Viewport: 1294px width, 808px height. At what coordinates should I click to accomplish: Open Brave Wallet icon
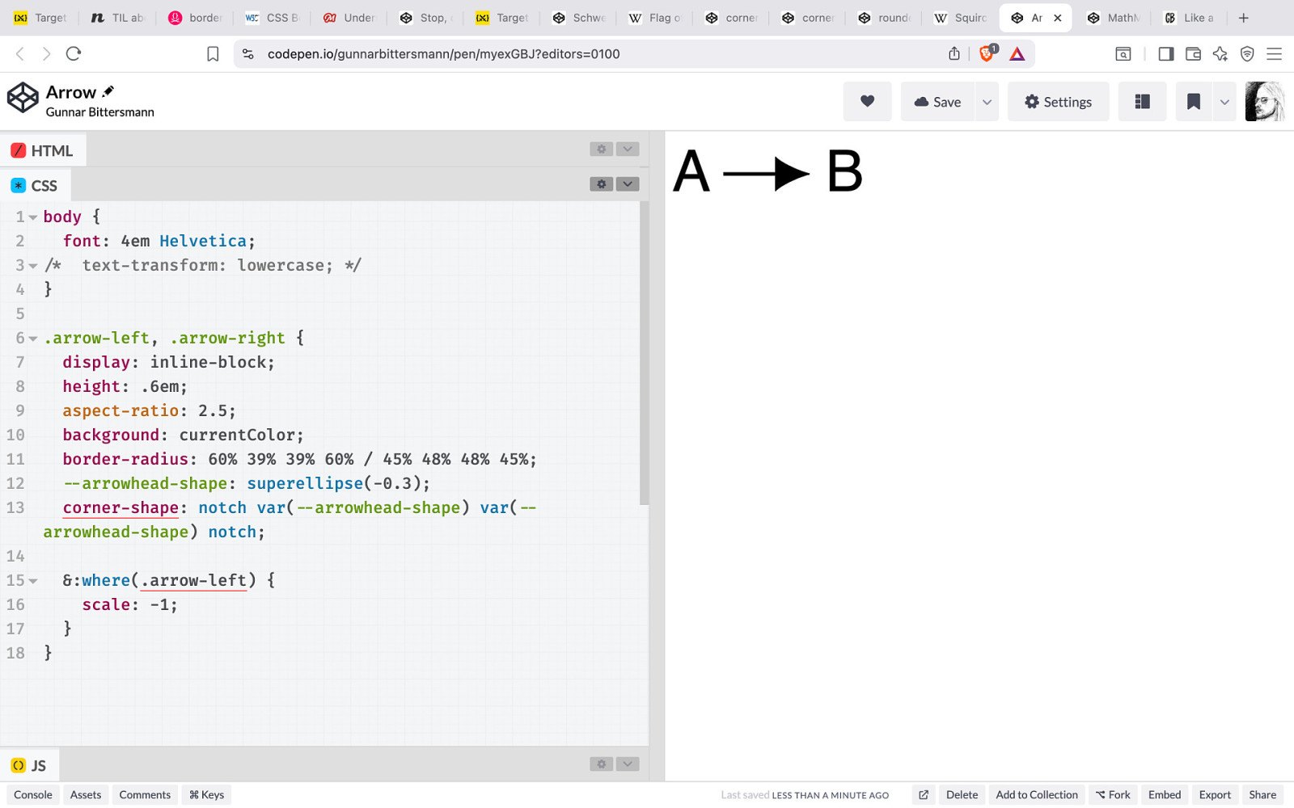point(1193,54)
